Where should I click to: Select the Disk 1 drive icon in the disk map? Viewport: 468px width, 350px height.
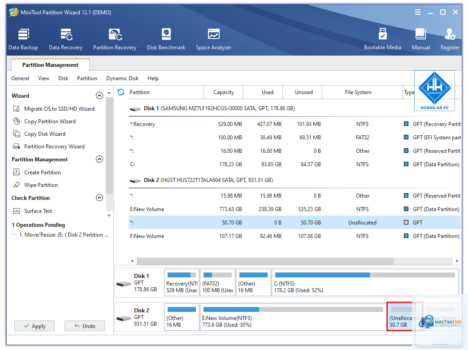click(x=124, y=284)
